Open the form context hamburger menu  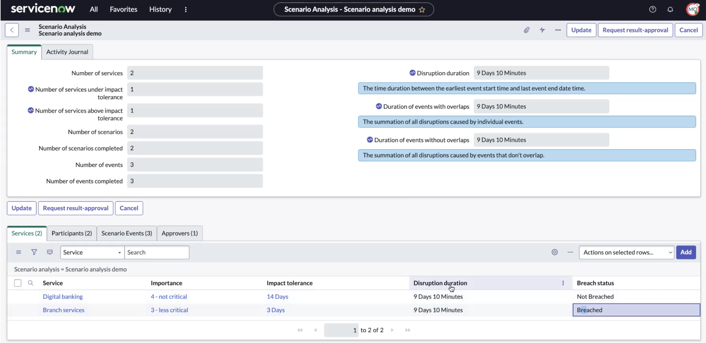pos(27,30)
